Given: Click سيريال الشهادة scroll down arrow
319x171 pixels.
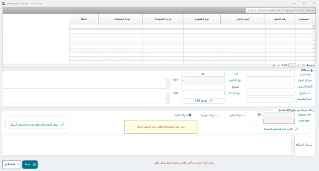Looking at the screenshot, I should click(x=292, y=154).
